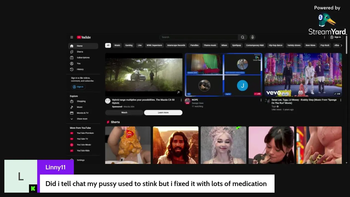
Task: Select the Theme music filter chip
Action: (x=210, y=45)
